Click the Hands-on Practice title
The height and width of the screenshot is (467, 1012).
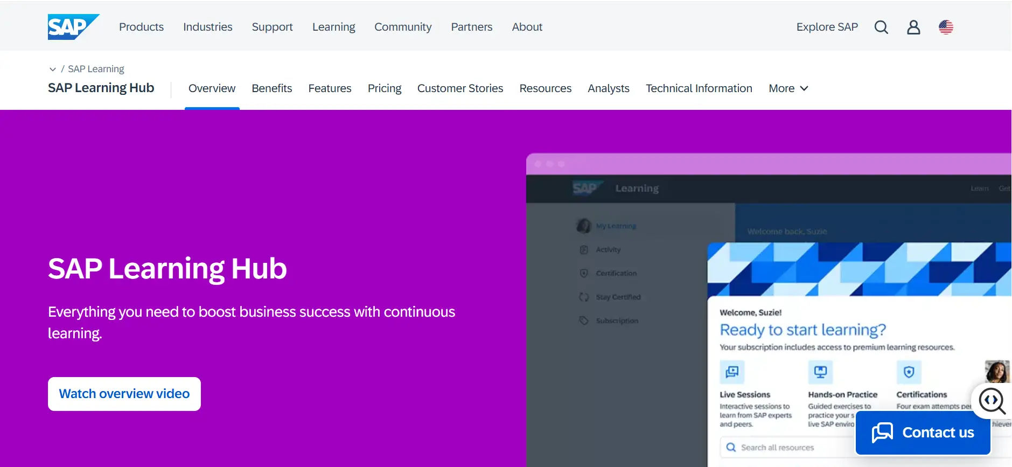pyautogui.click(x=843, y=395)
